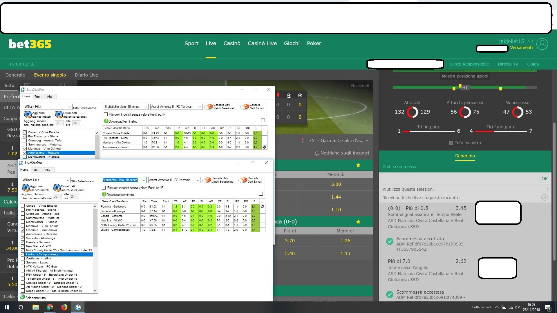Switch to the Diario Live tab
The width and height of the screenshot is (557, 313).
pyautogui.click(x=86, y=75)
